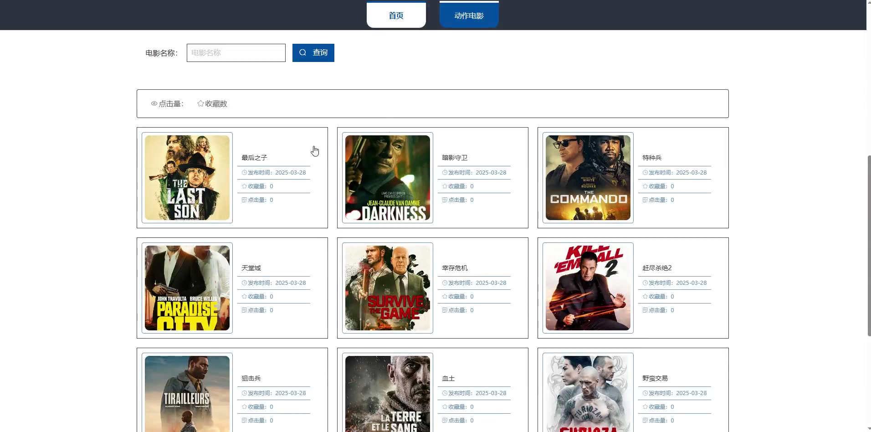The width and height of the screenshot is (871, 432).
Task: Click clock icon on 幸存危机 card
Action: pos(445,283)
